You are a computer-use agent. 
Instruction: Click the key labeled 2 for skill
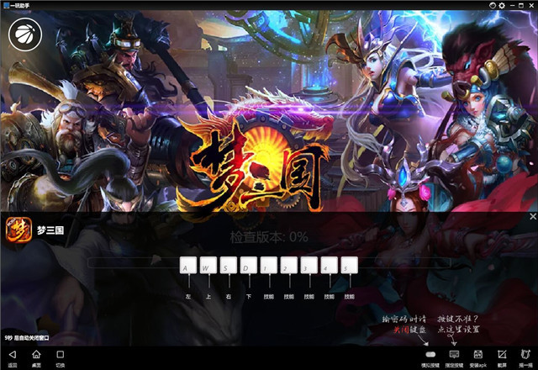click(x=289, y=266)
